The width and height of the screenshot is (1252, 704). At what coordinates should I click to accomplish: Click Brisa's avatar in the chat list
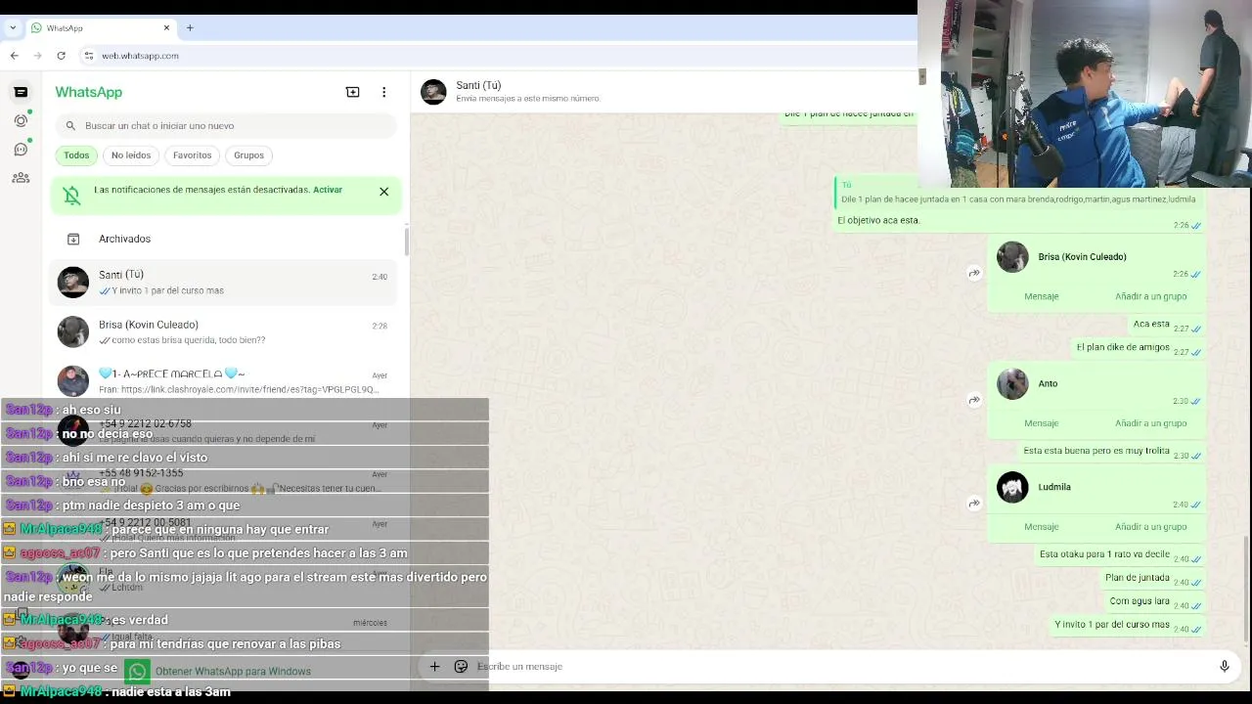tap(73, 331)
